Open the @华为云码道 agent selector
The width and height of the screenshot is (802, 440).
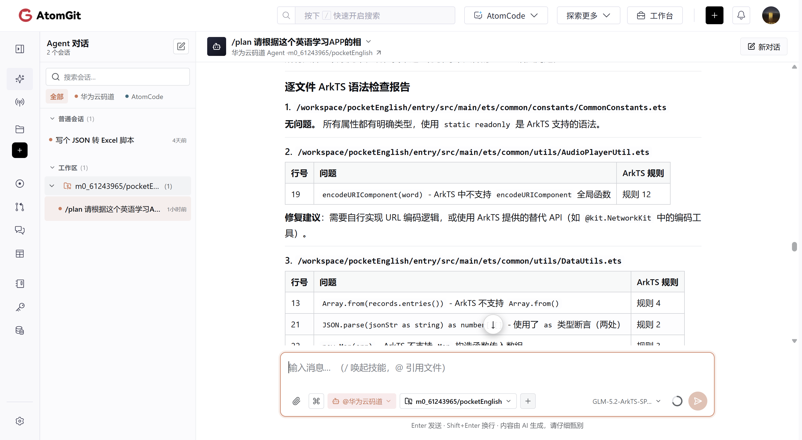coord(361,401)
